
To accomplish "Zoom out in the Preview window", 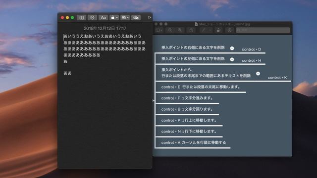I will coord(170,30).
